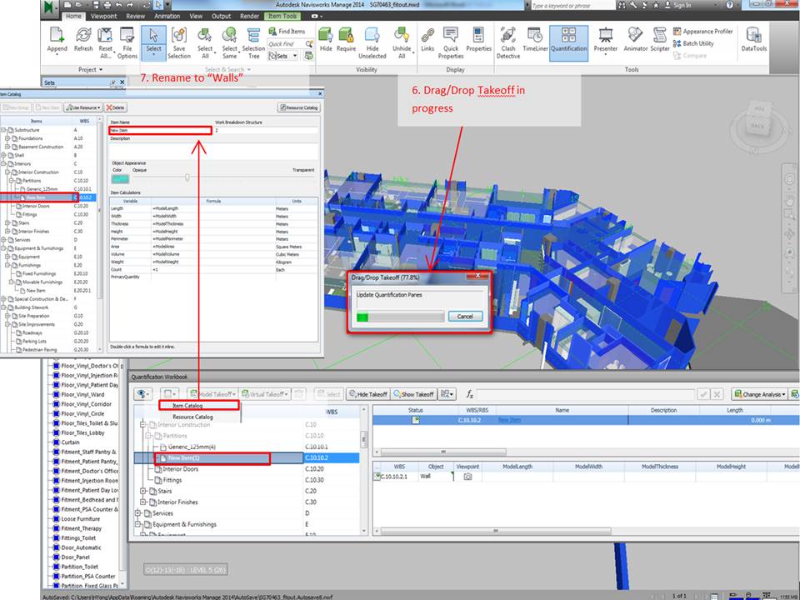Open the Use Resource dropdown in Item Catalog

(82, 107)
